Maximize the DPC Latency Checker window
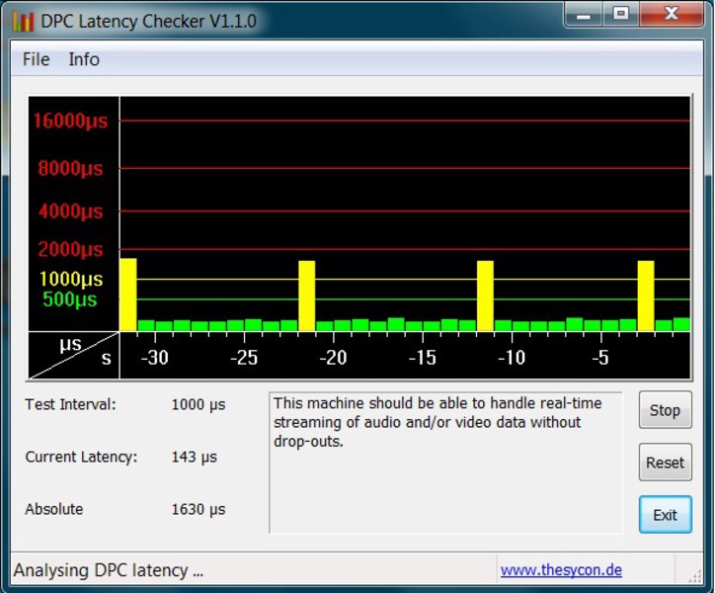This screenshot has height=593, width=715. pos(620,15)
